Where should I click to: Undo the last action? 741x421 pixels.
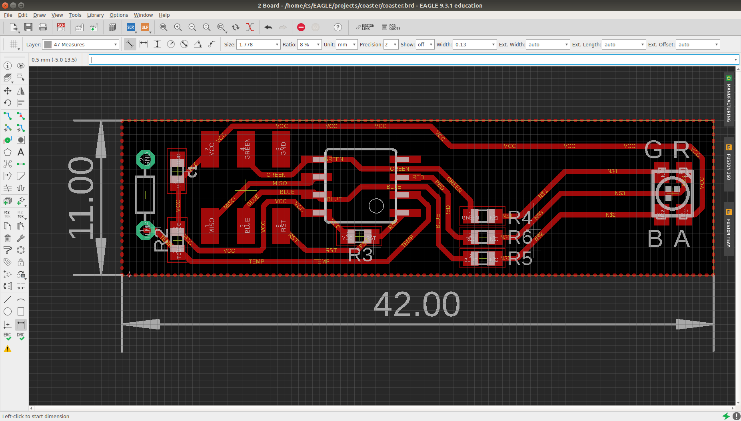pos(268,27)
